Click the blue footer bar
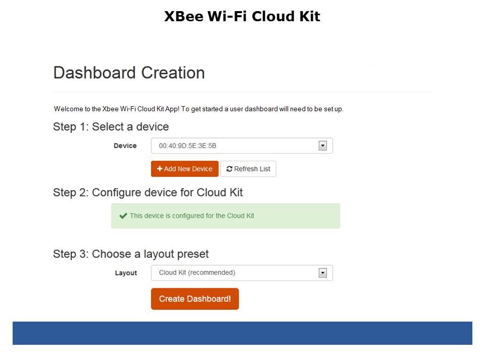The width and height of the screenshot is (485, 364). pyautogui.click(x=242, y=333)
